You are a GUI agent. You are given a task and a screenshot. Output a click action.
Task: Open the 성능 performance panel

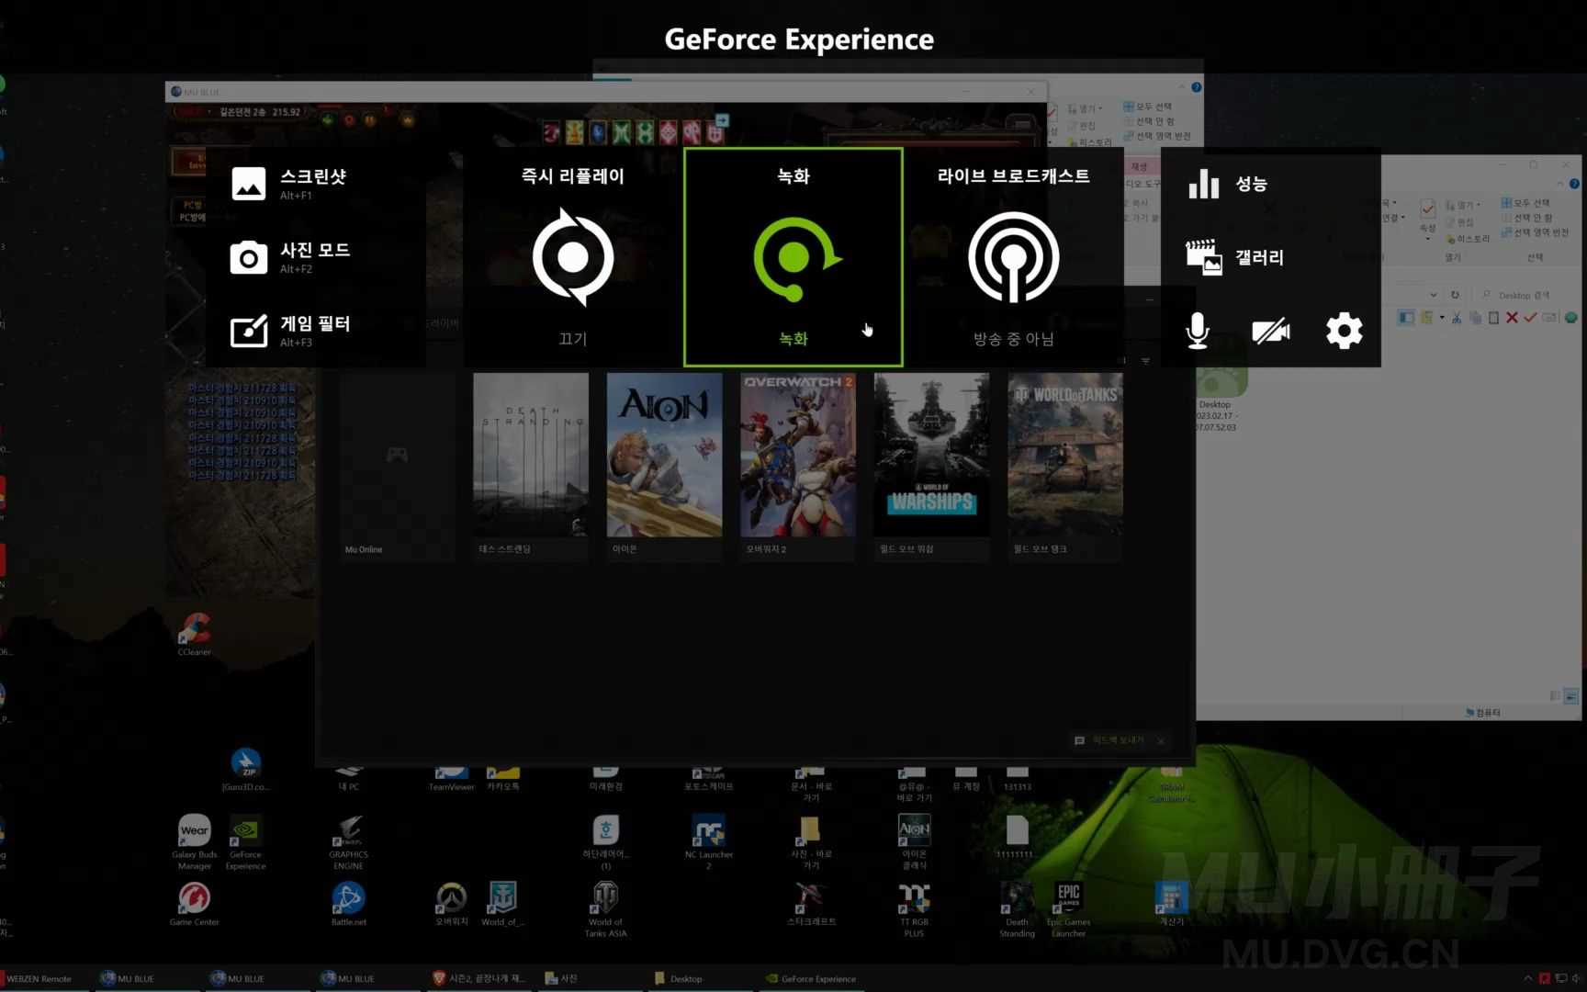(1228, 184)
